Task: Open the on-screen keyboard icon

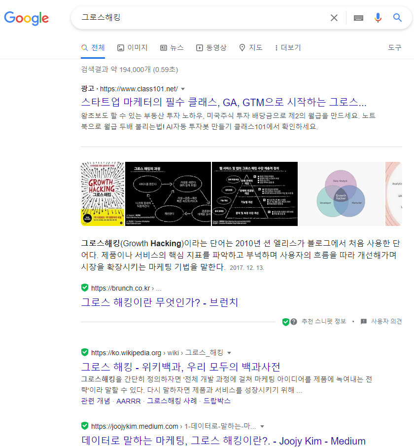Action: [358, 18]
